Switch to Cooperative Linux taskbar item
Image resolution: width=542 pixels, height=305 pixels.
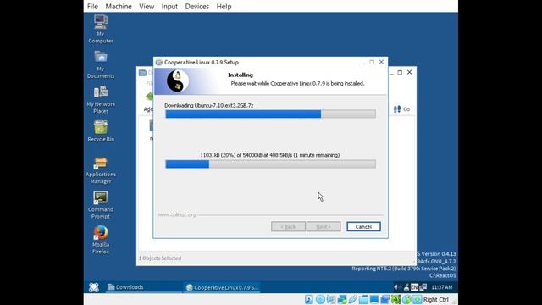[222, 287]
